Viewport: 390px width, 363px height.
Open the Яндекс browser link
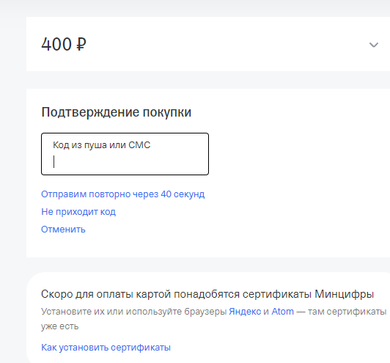pos(245,312)
